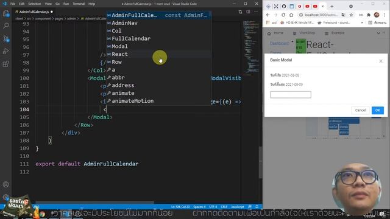Click the compare changes icon in editor toolbar
The height and width of the screenshot is (219, 390).
coord(240,12)
